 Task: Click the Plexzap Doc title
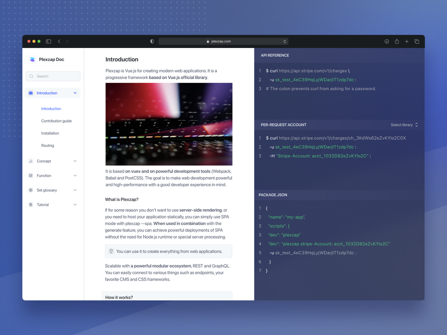(x=51, y=60)
